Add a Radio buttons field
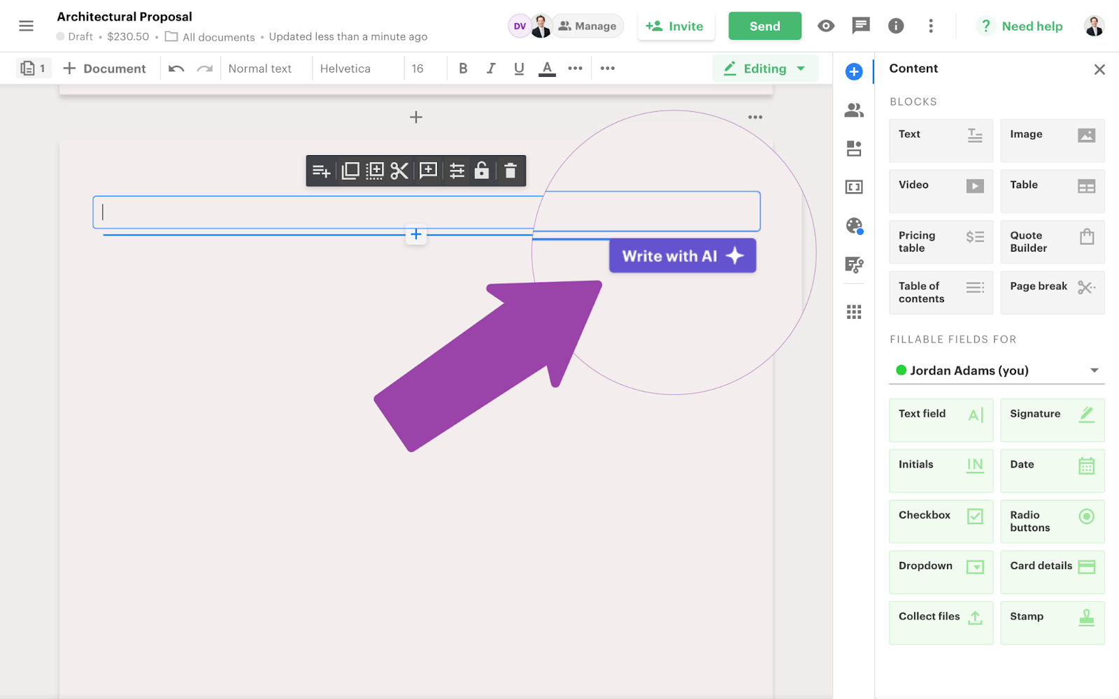 tap(1052, 521)
